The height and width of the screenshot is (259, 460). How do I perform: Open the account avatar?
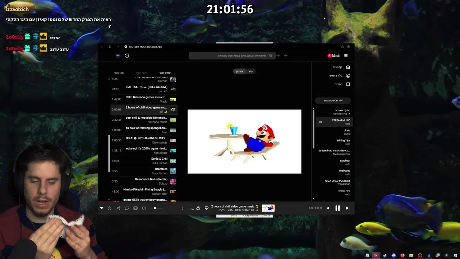point(118,55)
